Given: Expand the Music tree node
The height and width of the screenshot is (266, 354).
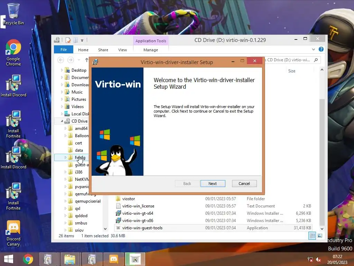Looking at the screenshot, I should pyautogui.click(x=62, y=92).
